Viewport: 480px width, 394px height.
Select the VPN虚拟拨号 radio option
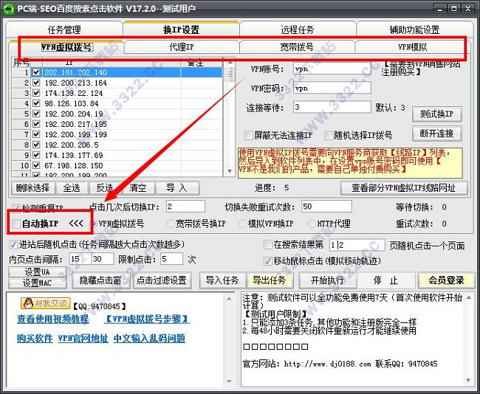[94, 224]
